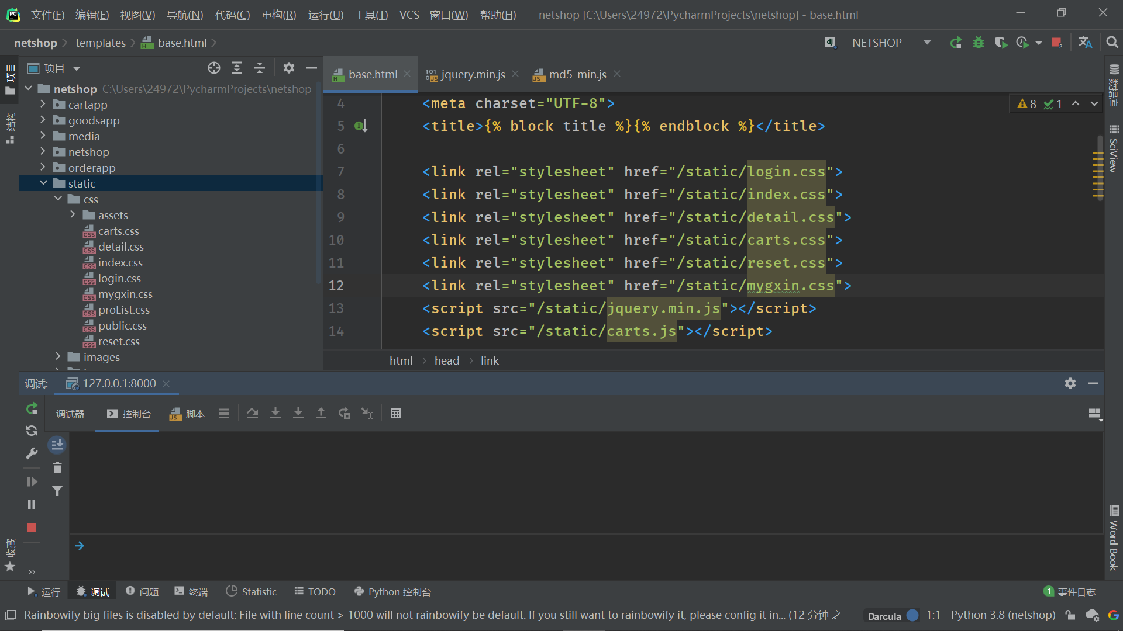The height and width of the screenshot is (631, 1123).
Task: Click the profiler run icon
Action: 1022,43
